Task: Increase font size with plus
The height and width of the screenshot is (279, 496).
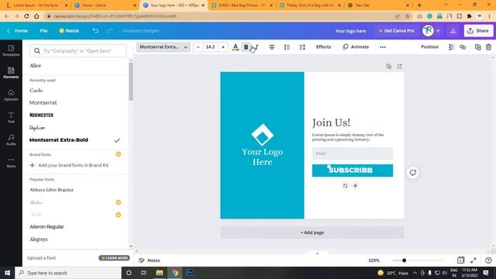Action: [x=223, y=47]
